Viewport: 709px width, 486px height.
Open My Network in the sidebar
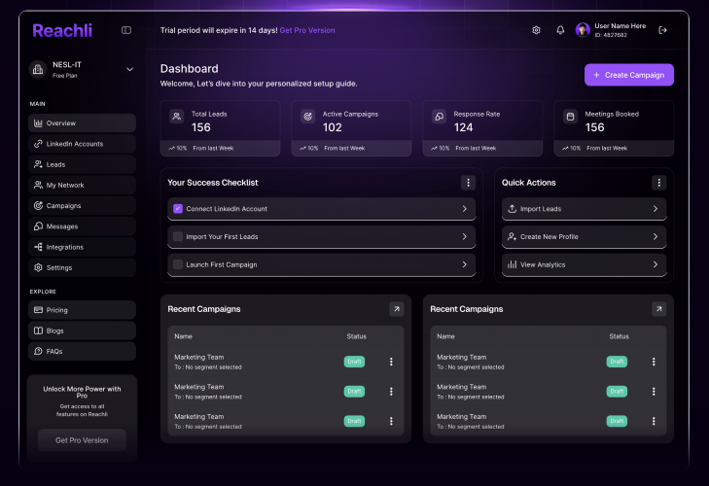pyautogui.click(x=82, y=186)
